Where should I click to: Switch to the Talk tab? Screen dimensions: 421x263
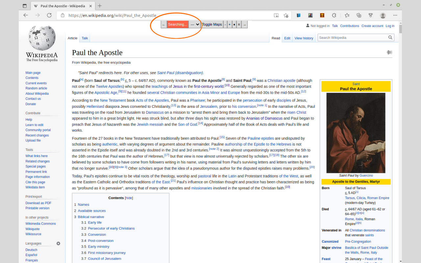[85, 38]
